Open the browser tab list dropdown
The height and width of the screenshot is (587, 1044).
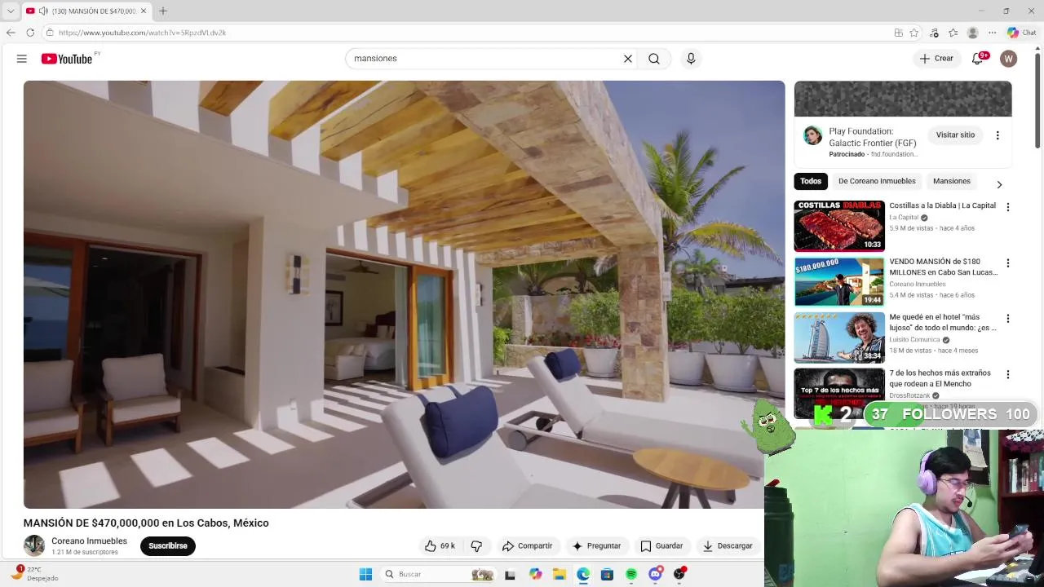(x=11, y=11)
